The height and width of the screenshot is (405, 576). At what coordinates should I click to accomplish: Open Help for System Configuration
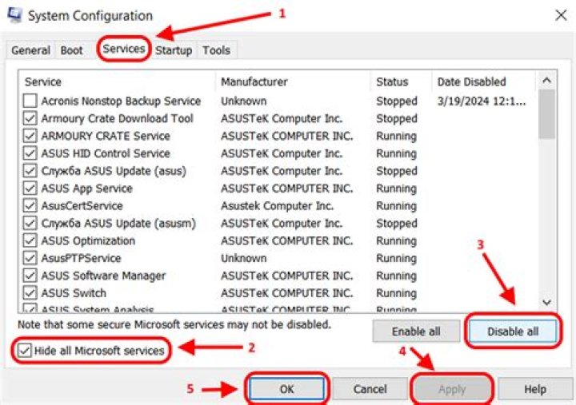535,389
